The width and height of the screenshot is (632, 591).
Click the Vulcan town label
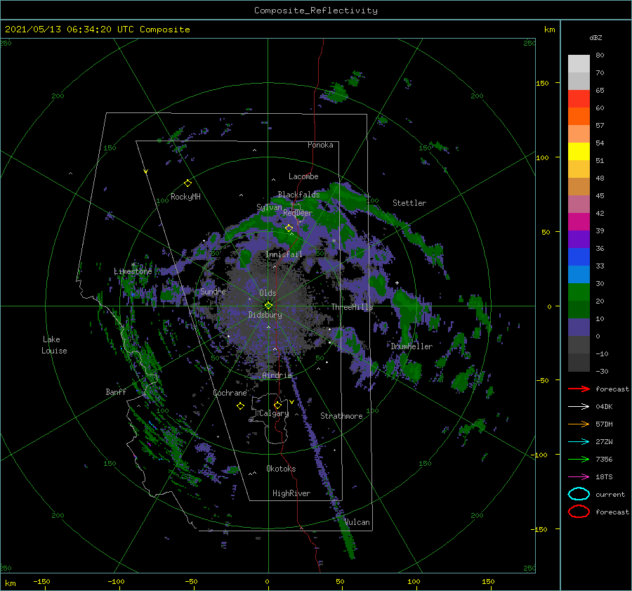[357, 522]
